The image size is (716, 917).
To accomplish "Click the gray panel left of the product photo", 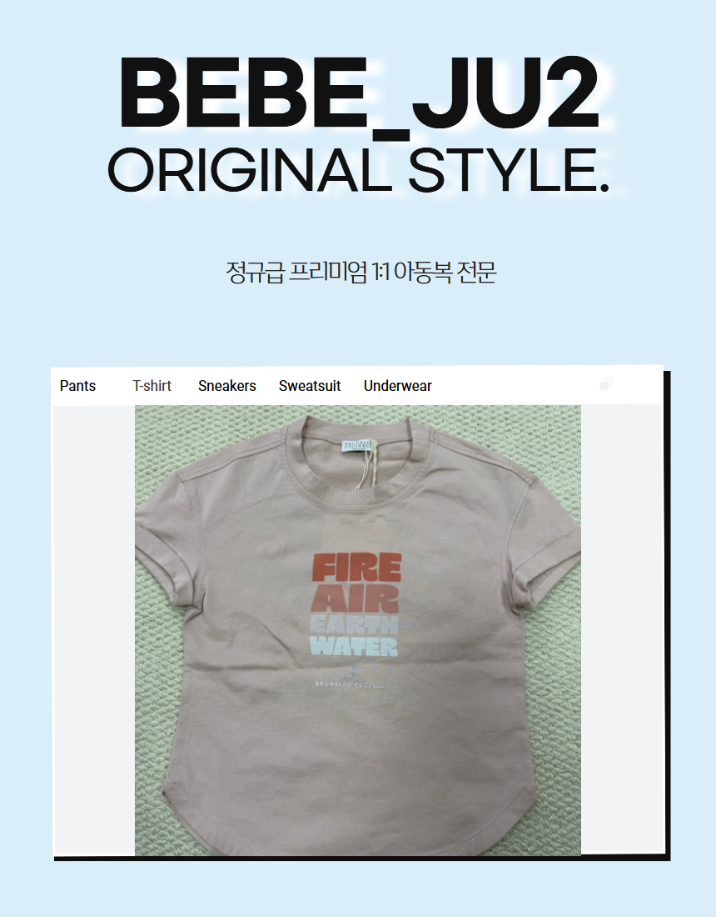I will (x=94, y=630).
